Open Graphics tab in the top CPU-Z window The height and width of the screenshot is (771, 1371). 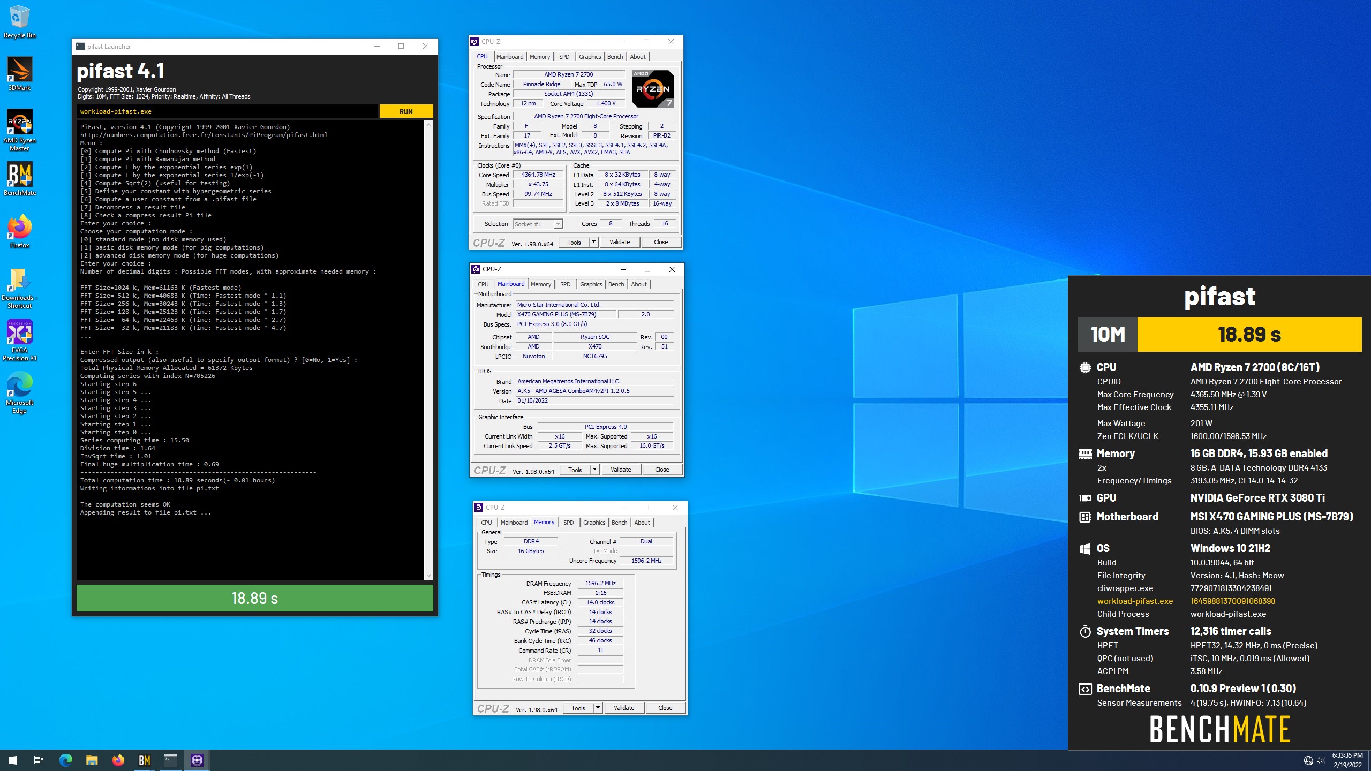pyautogui.click(x=590, y=57)
